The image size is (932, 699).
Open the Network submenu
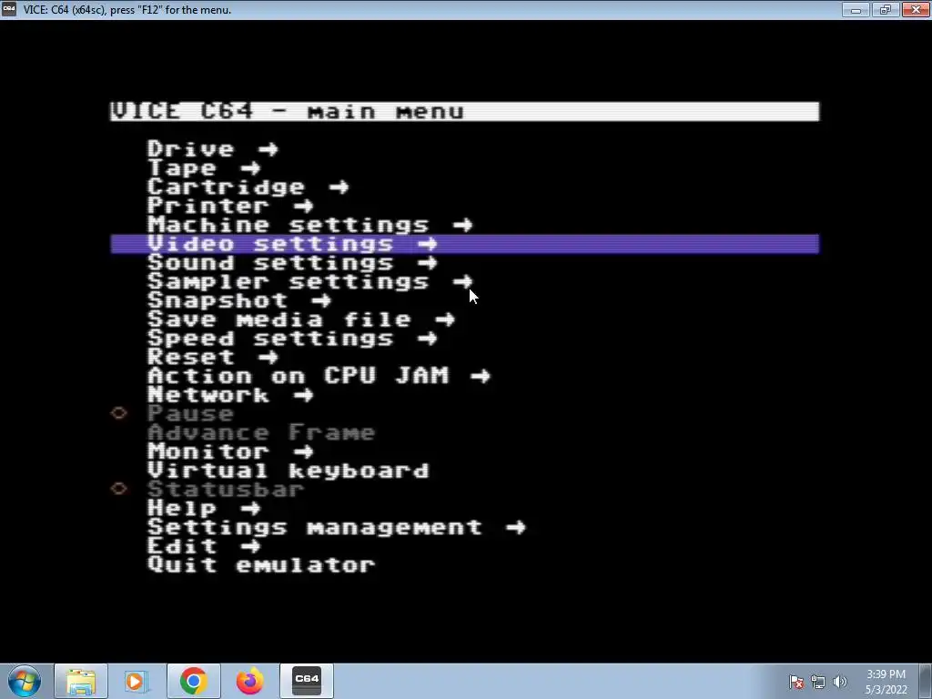pyautogui.click(x=230, y=395)
